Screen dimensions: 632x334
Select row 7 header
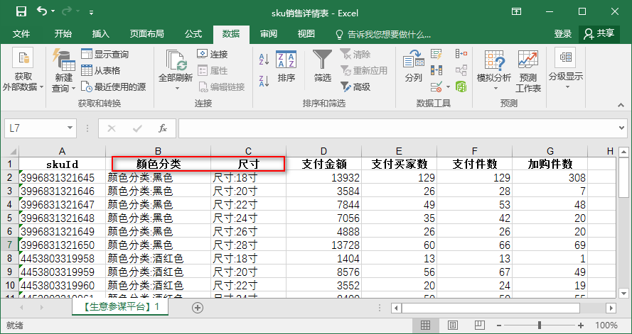pos(9,245)
